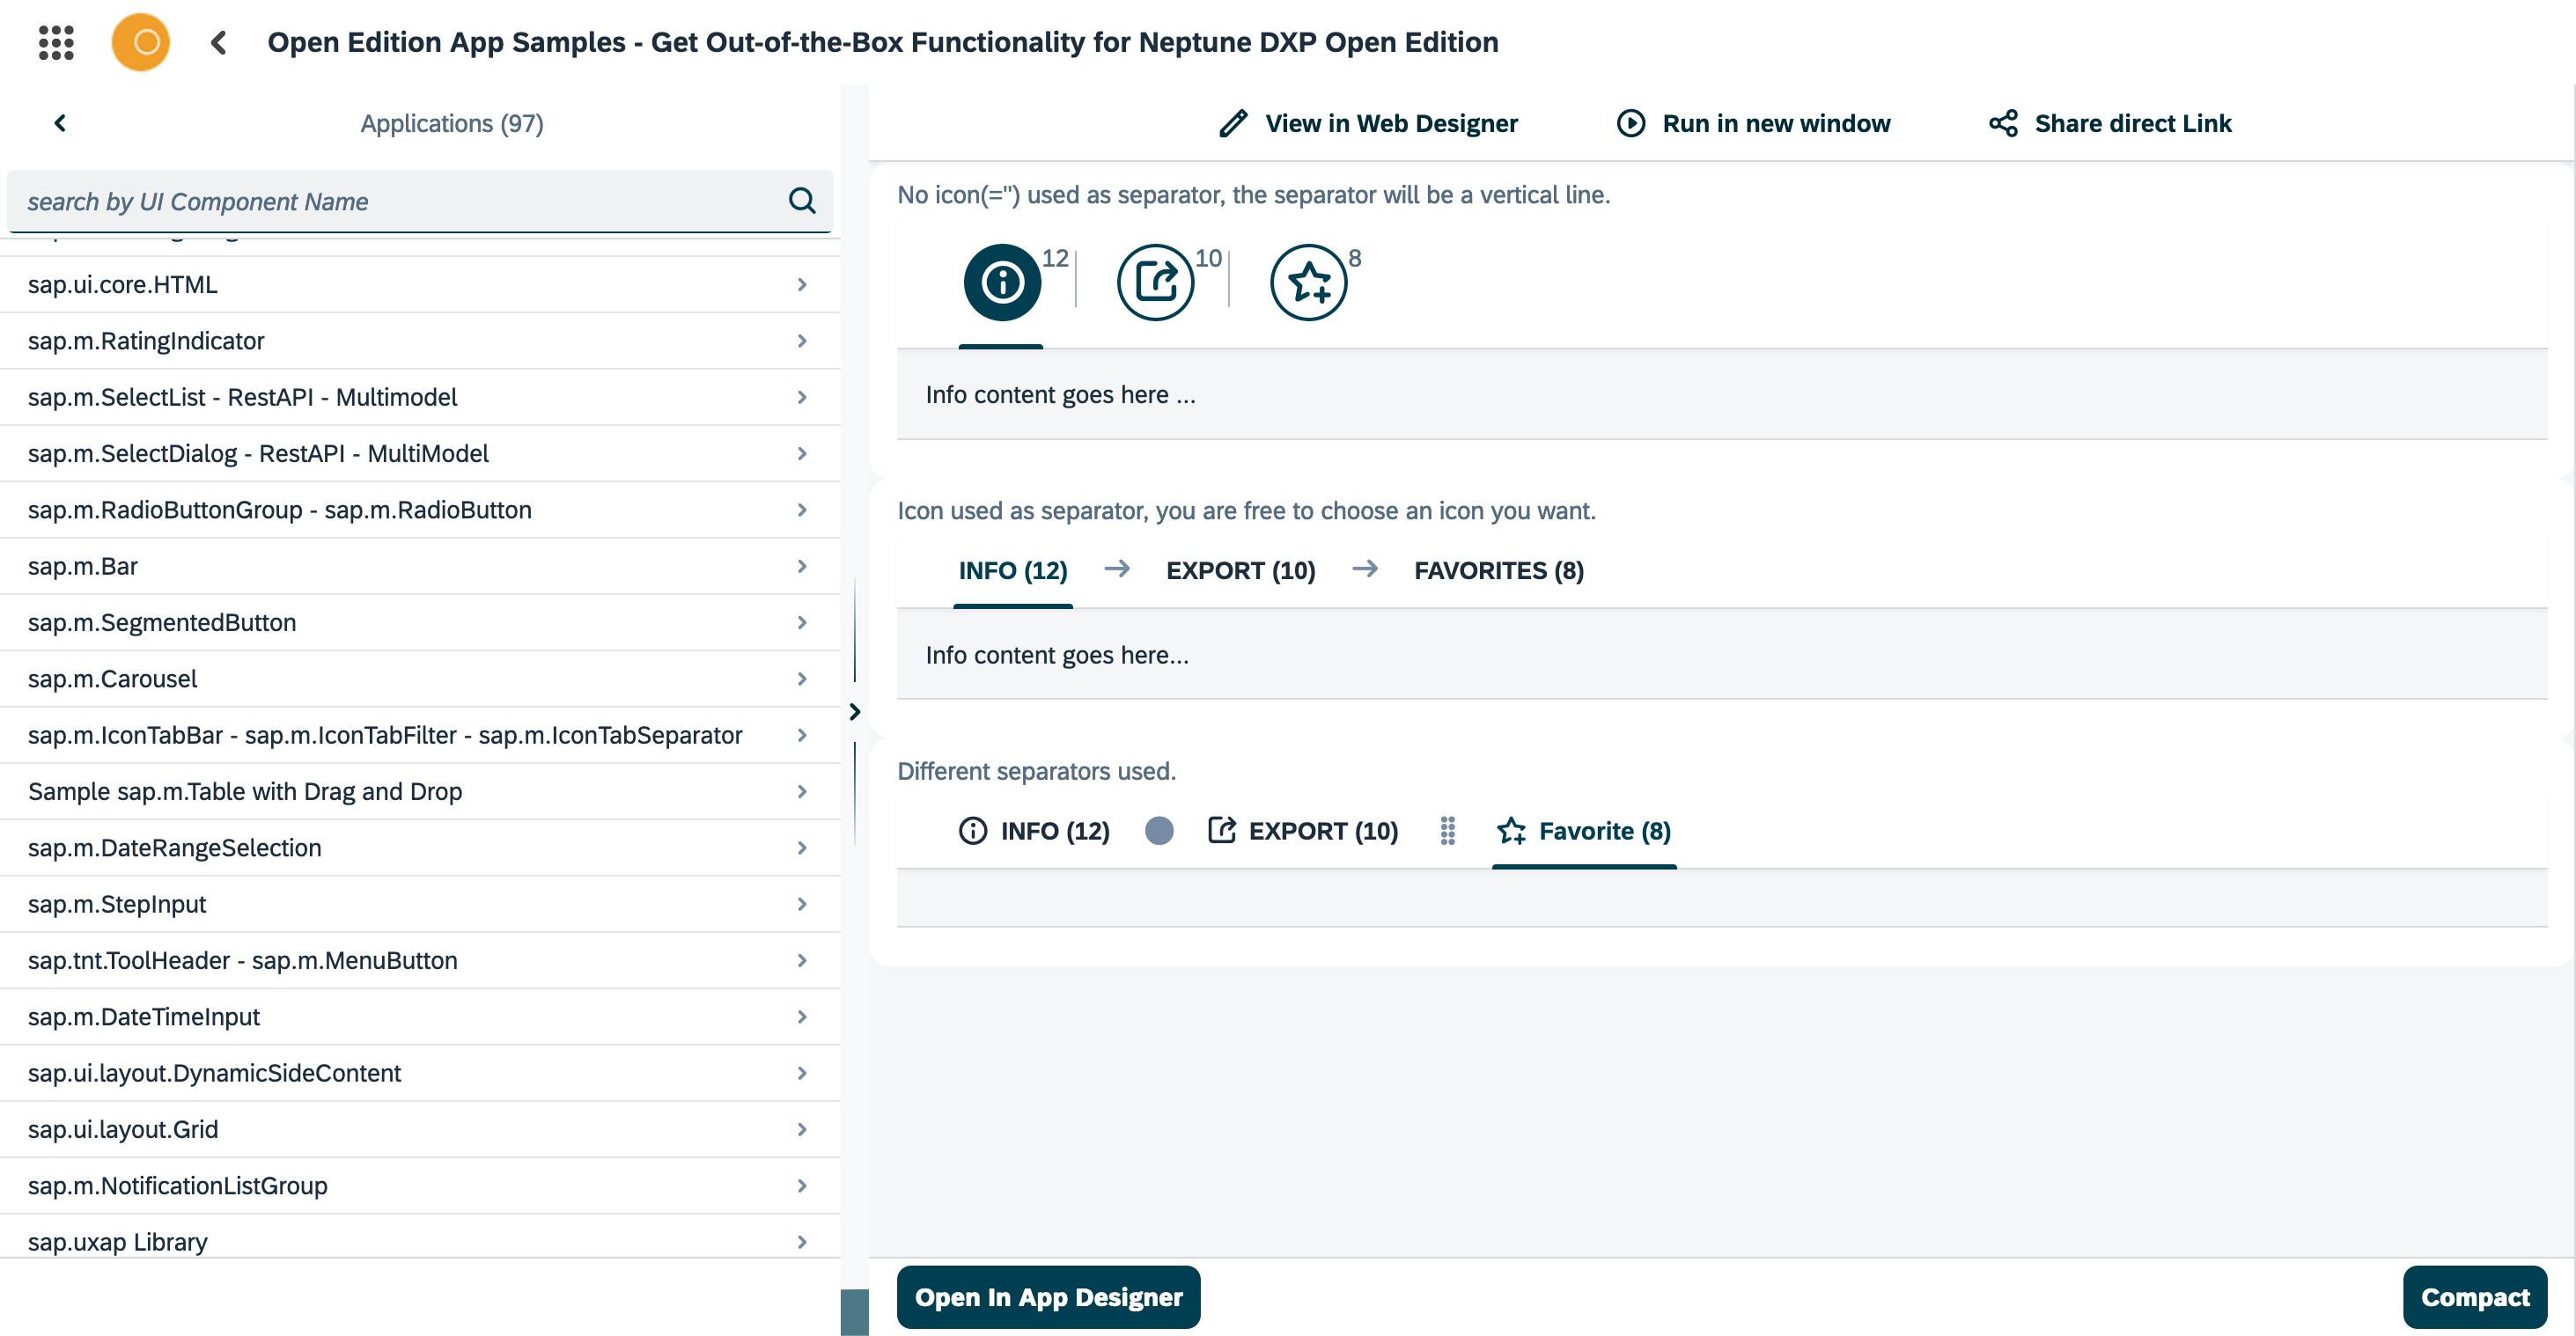2576x1336 pixels.
Task: Click the Share direct Link network icon
Action: [x=2004, y=122]
